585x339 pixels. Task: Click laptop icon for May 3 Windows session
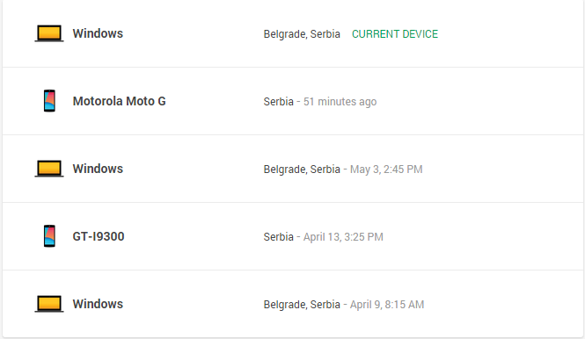point(49,169)
